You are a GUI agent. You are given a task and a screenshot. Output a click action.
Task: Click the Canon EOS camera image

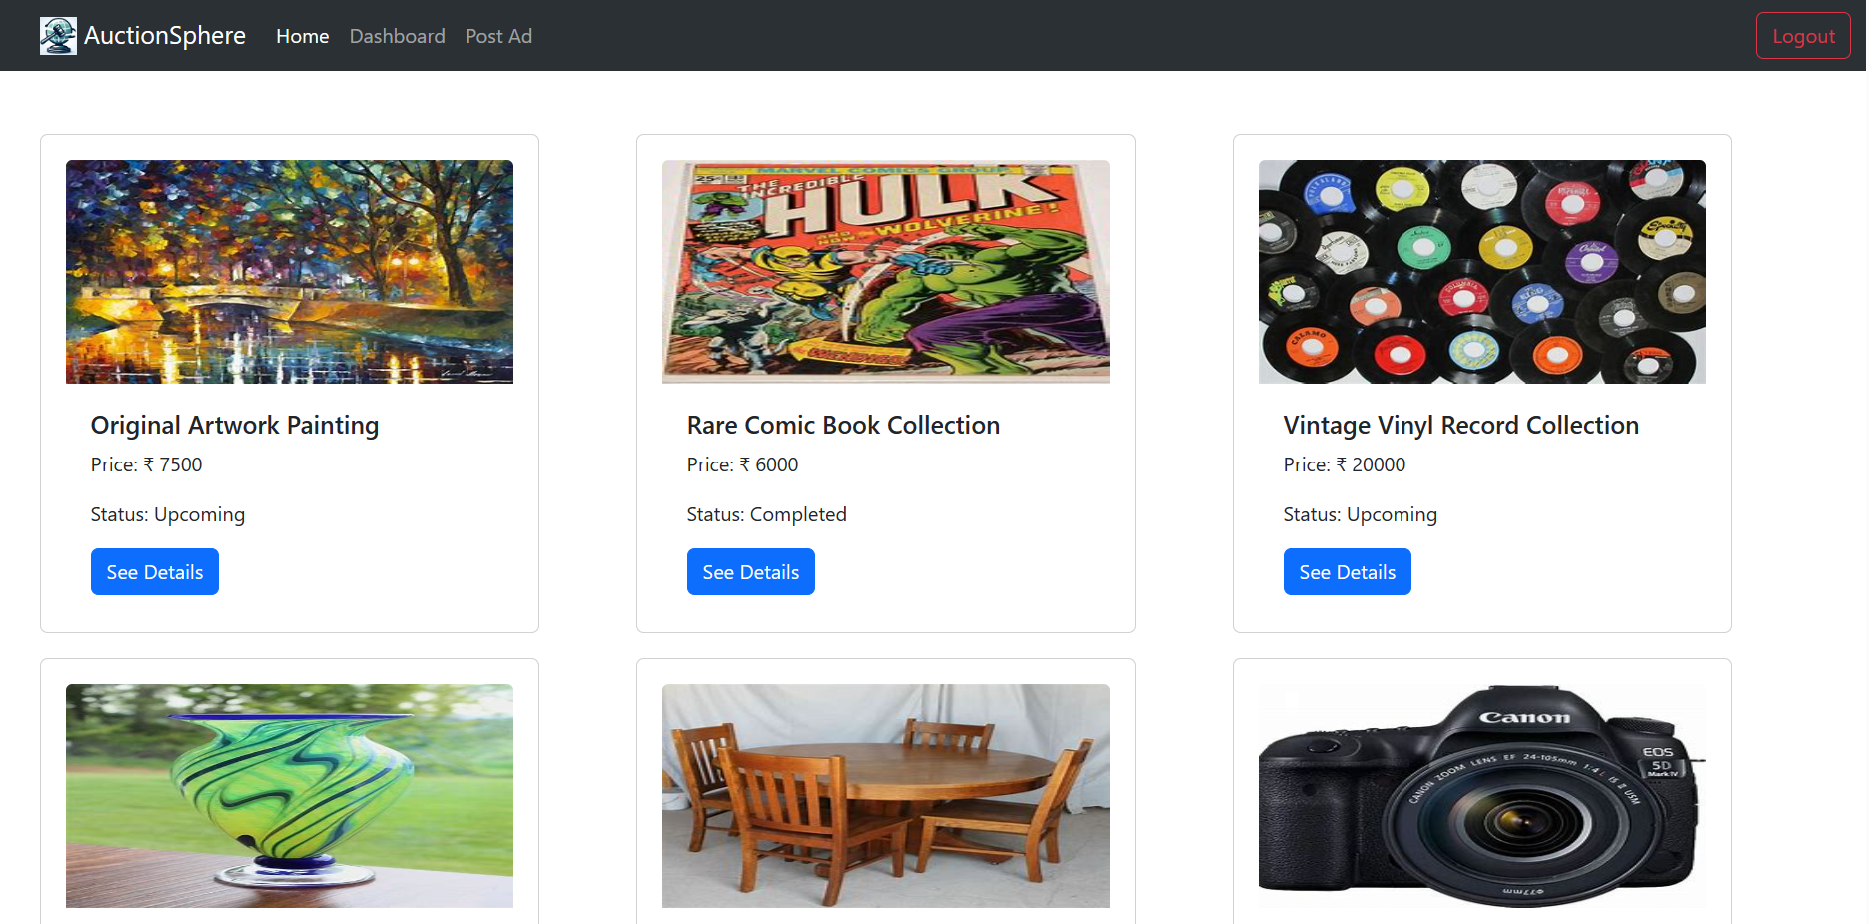[1481, 796]
